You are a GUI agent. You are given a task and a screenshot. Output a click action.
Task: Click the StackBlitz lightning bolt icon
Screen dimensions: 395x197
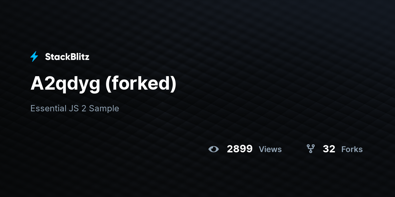34,57
